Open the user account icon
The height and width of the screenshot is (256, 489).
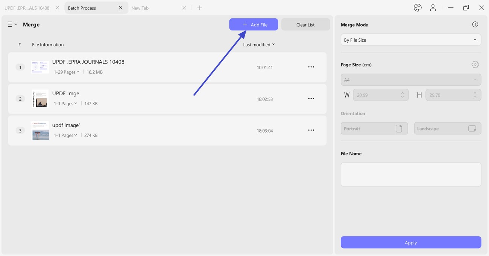coord(433,8)
